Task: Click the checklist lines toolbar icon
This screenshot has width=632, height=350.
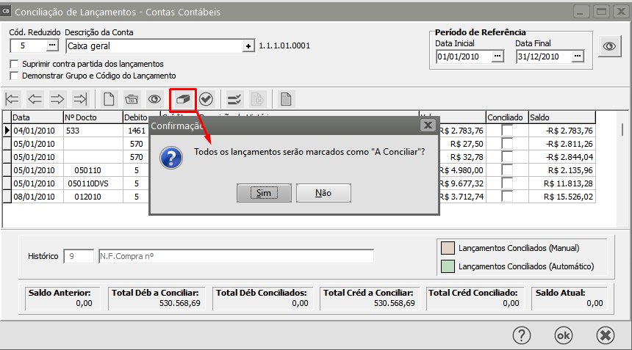Action: coord(234,99)
